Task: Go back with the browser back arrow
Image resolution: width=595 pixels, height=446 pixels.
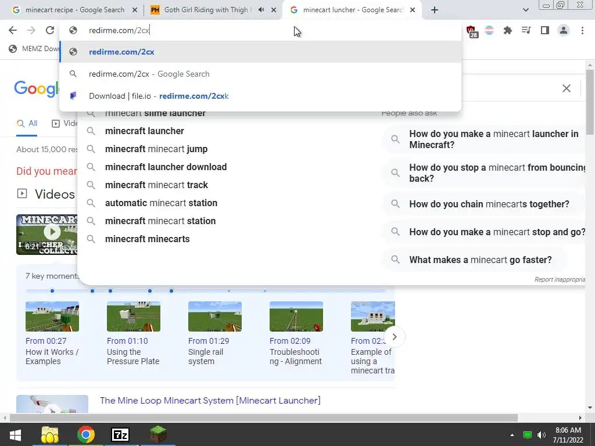Action: pos(13,30)
